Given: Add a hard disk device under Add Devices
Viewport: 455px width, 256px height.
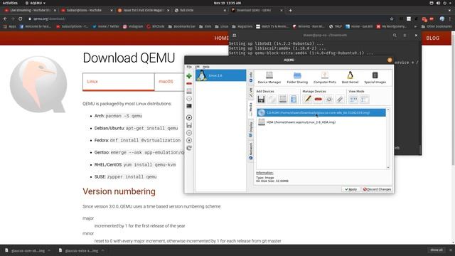Looking at the screenshot, I should pos(283,100).
